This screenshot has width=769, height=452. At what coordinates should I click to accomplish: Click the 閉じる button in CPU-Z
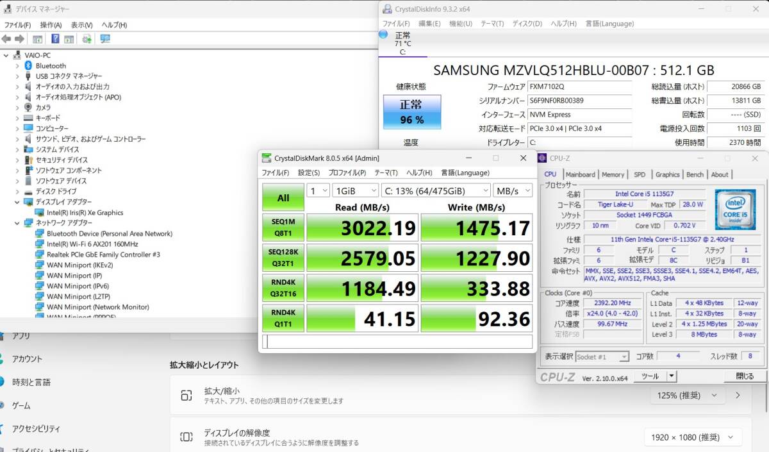[x=745, y=376]
